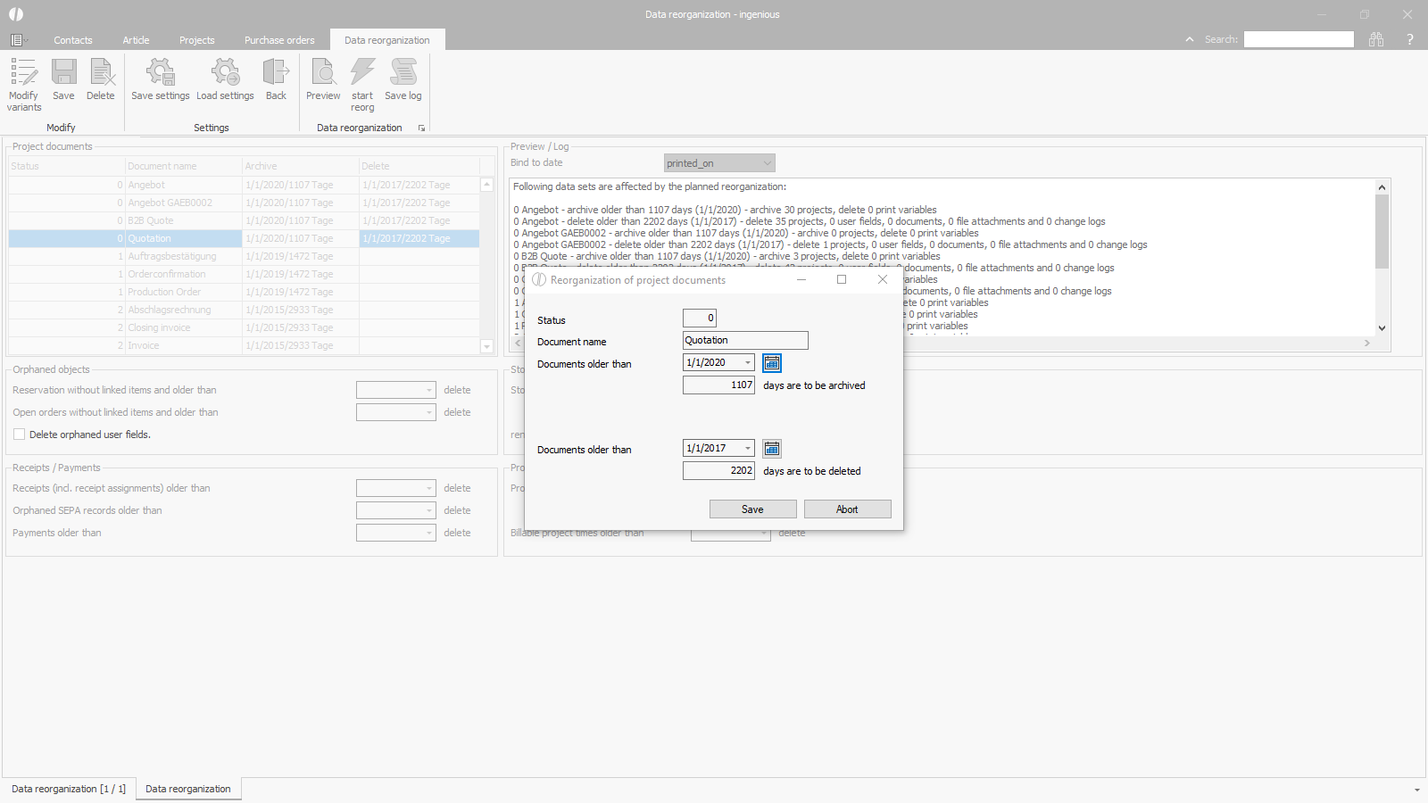
Task: Expand the 1/1/2017 delete date dropdown
Action: (748, 449)
